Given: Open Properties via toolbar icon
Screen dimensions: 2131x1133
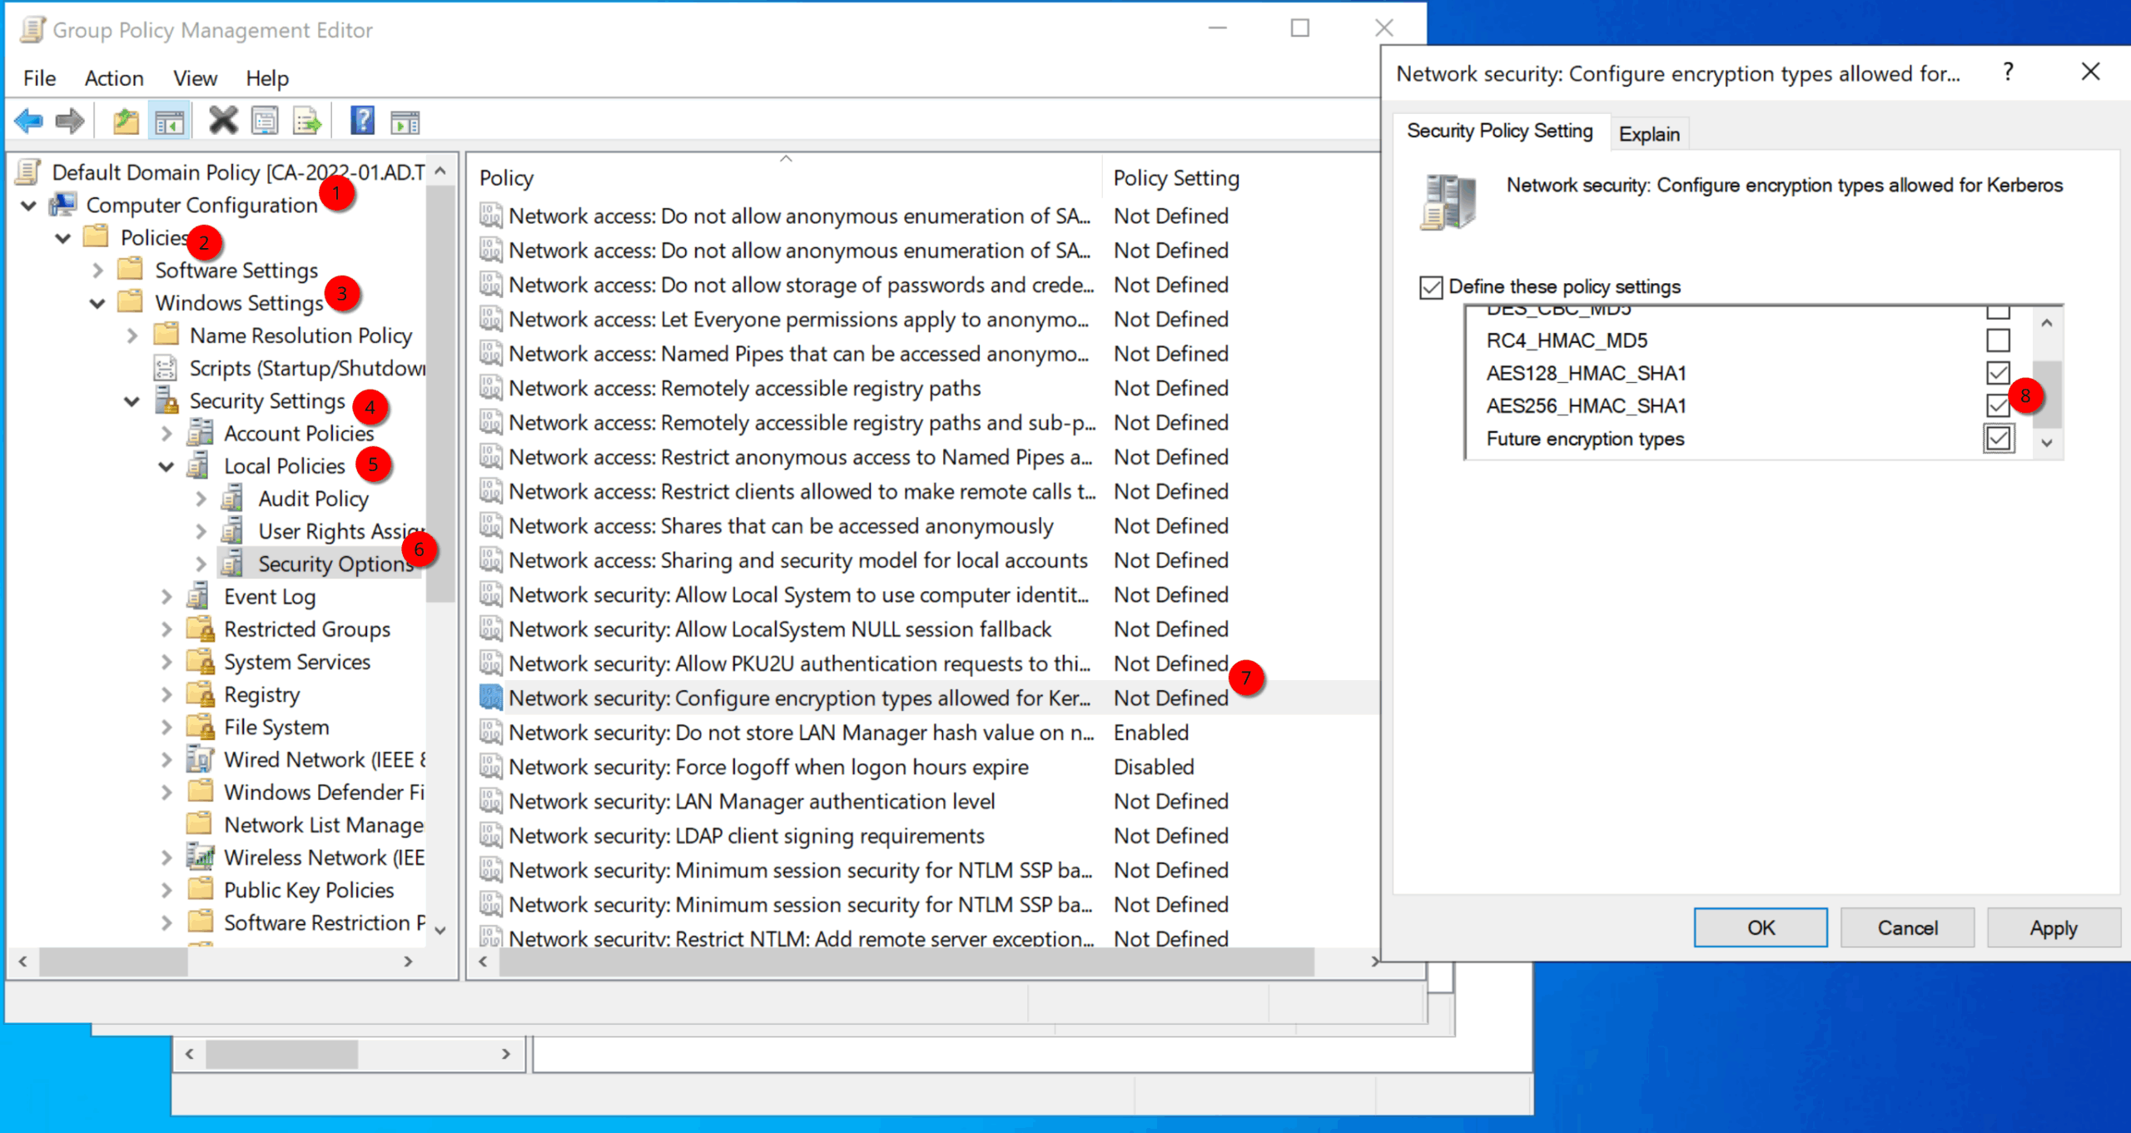Looking at the screenshot, I should [x=265, y=122].
